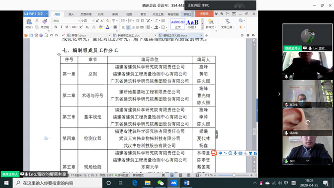334x188 pixels.
Task: Select the 高文生 participant video thumbnail
Action: tap(307, 94)
